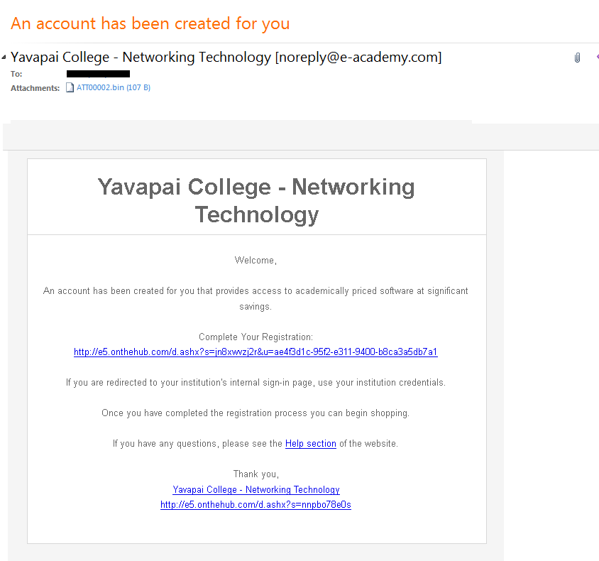This screenshot has width=599, height=561.
Task: Open the onthehub URL ending nnpbo78e0s
Action: (x=255, y=505)
